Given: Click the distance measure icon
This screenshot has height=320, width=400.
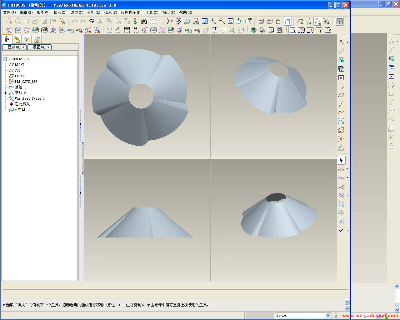Looking at the screenshot, I should [109, 30].
